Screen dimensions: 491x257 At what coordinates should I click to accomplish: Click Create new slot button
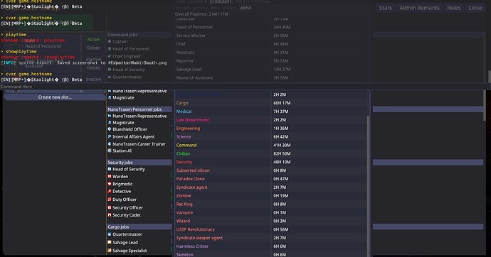(x=55, y=97)
